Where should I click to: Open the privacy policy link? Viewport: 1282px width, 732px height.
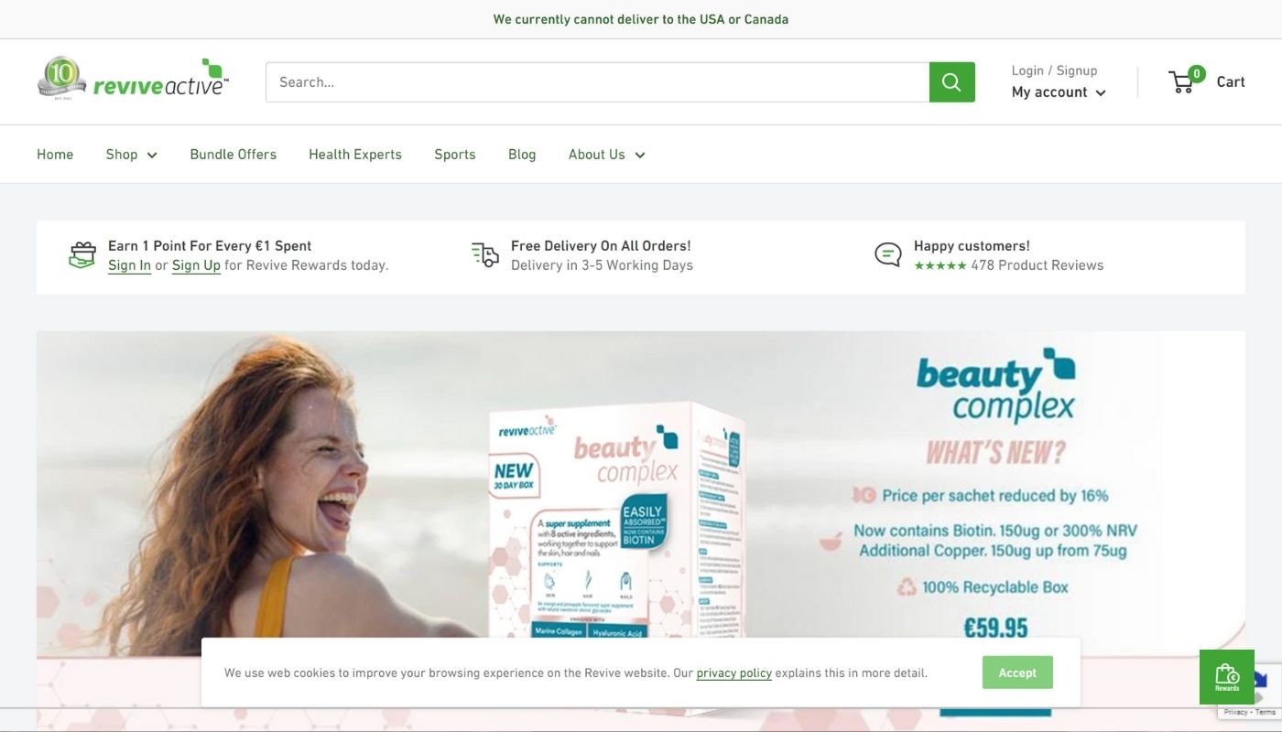coord(734,673)
